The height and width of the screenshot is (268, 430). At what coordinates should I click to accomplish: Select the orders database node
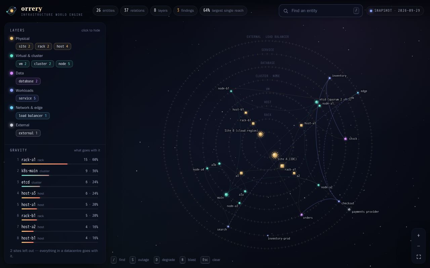tap(302, 215)
